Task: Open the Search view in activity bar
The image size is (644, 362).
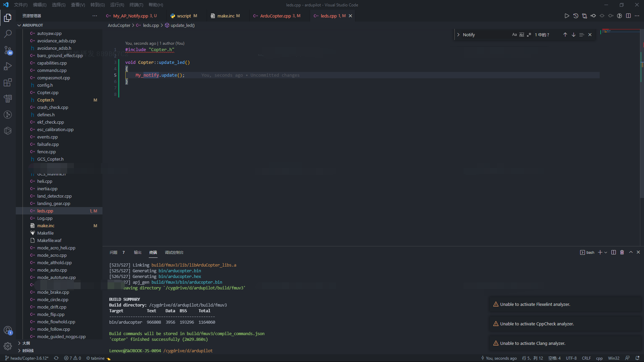Action: click(x=8, y=34)
